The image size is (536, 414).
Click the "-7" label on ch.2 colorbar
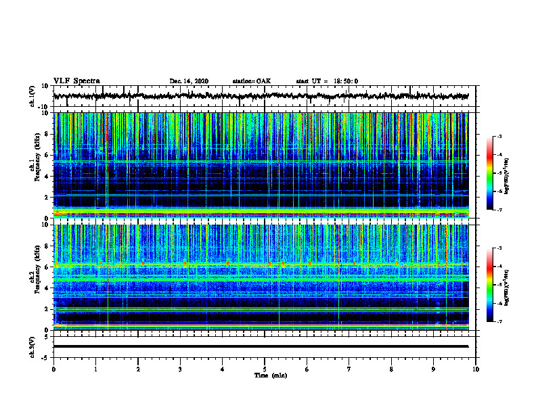click(499, 322)
